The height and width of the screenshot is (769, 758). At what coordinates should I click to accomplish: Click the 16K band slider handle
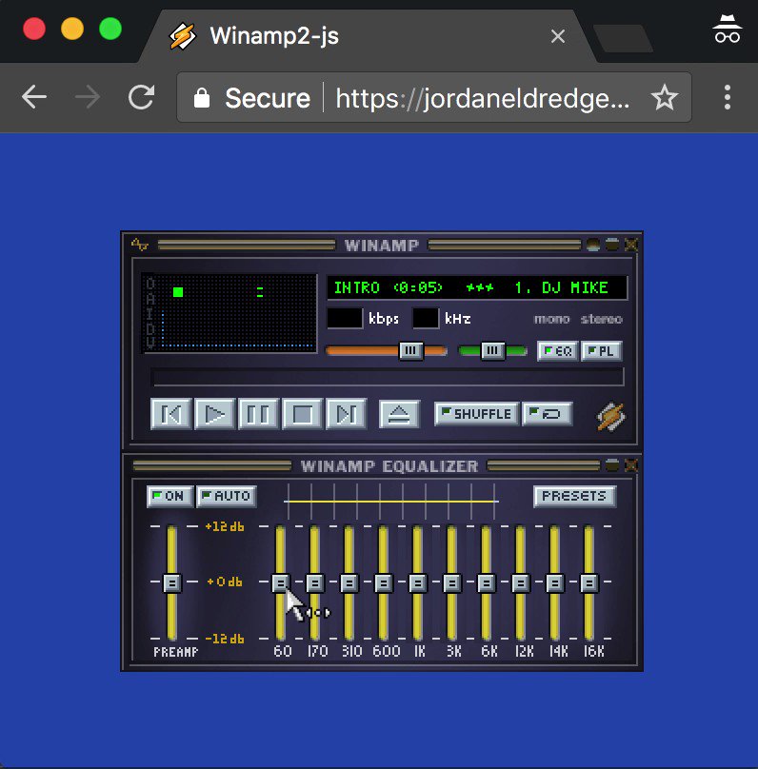[589, 582]
